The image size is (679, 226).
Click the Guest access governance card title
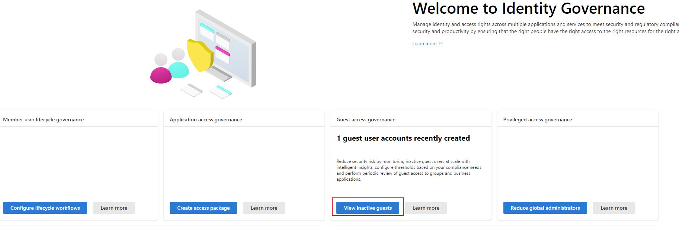pyautogui.click(x=366, y=119)
